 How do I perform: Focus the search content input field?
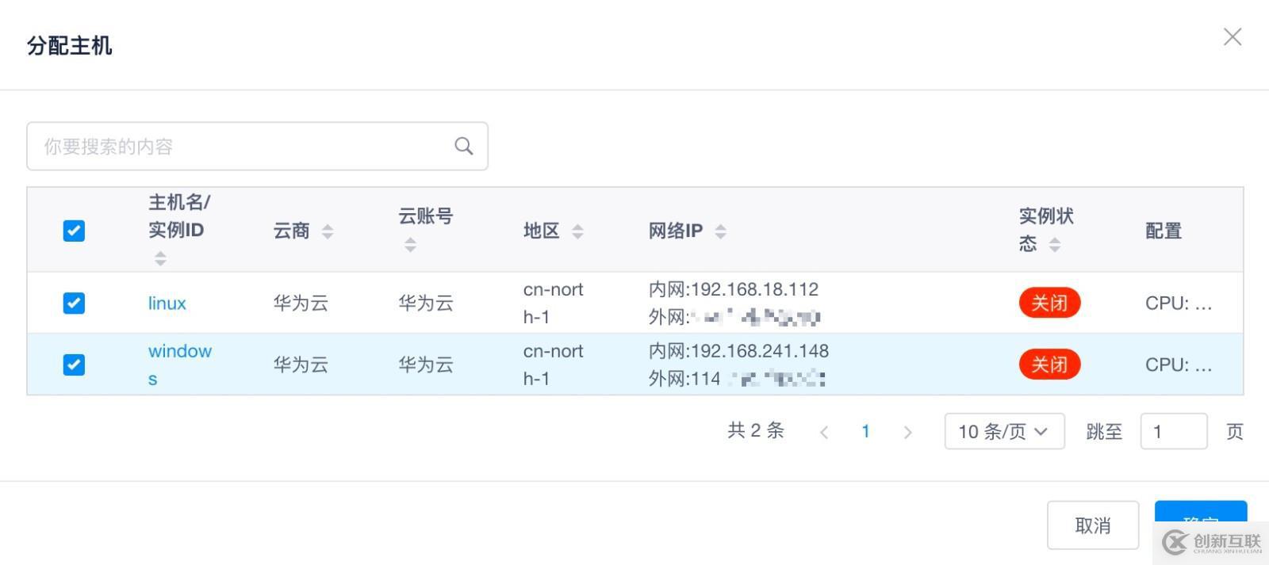238,146
